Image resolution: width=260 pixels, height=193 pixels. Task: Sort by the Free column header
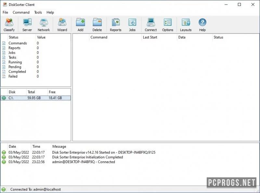59,92
